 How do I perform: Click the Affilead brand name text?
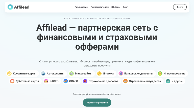22,7
